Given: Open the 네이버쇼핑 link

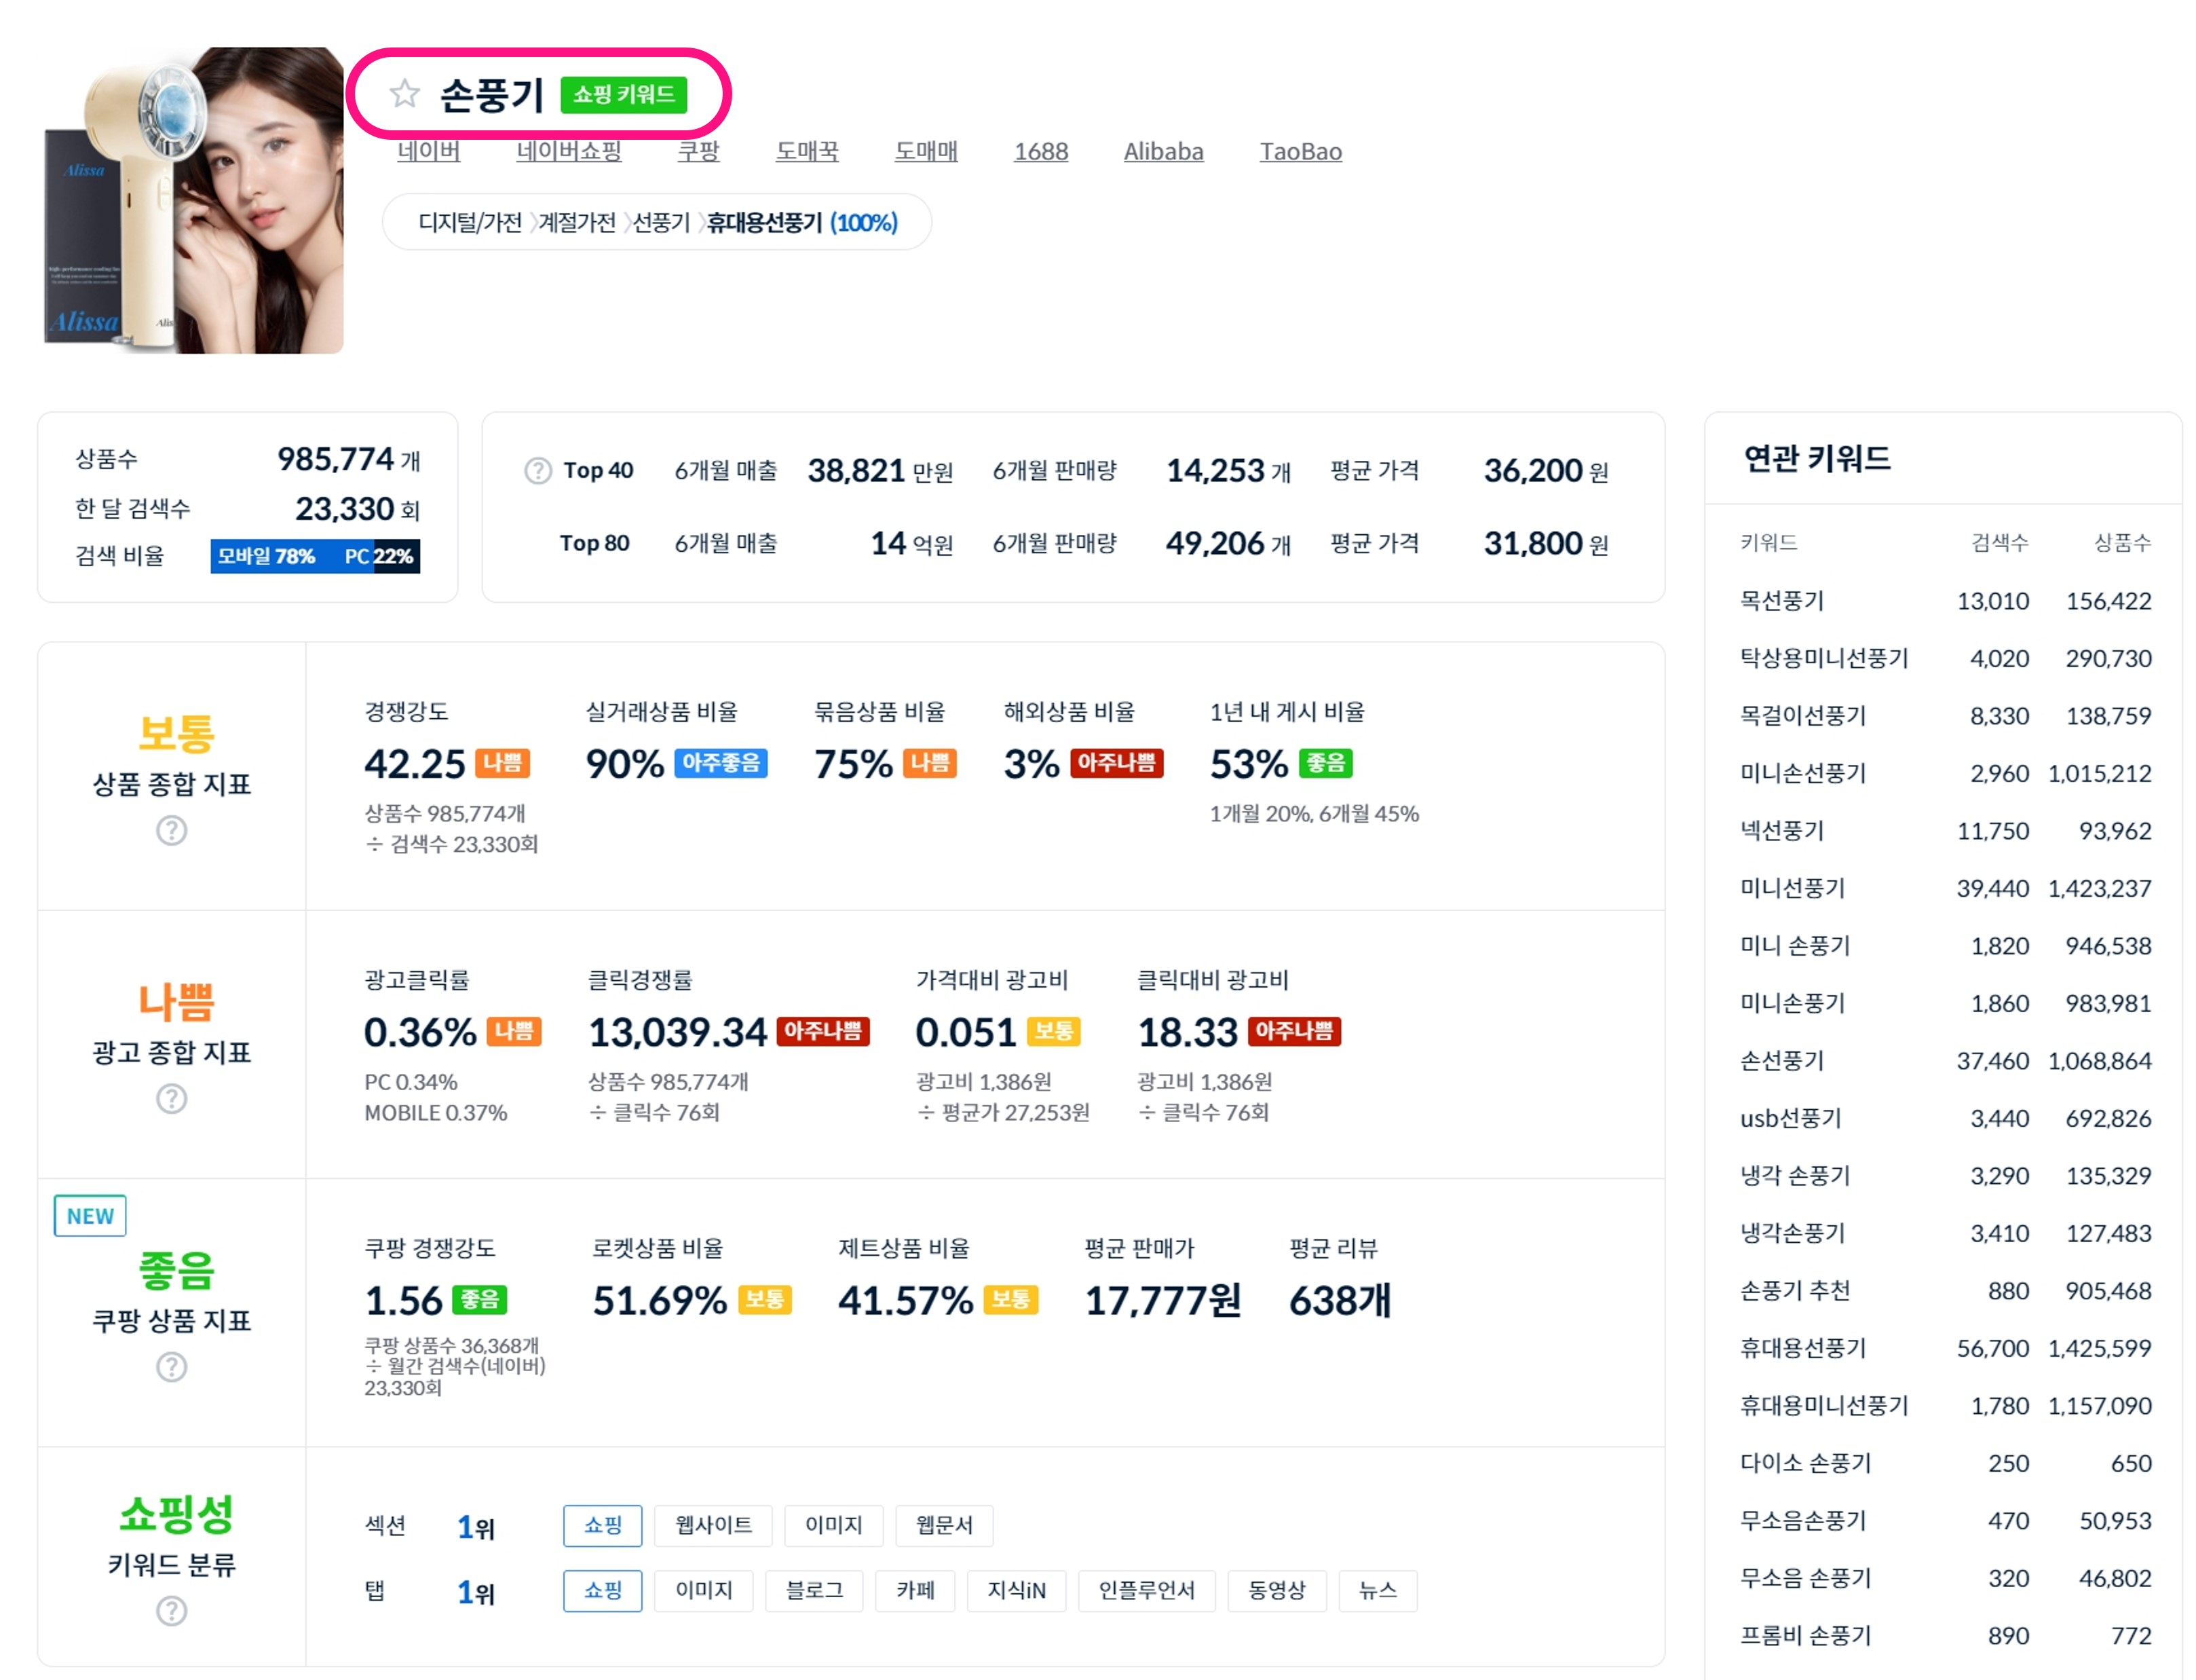Looking at the screenshot, I should pyautogui.click(x=568, y=151).
